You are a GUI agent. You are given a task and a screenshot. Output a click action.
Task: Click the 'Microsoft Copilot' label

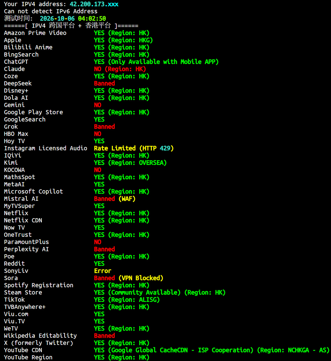tap(34, 192)
